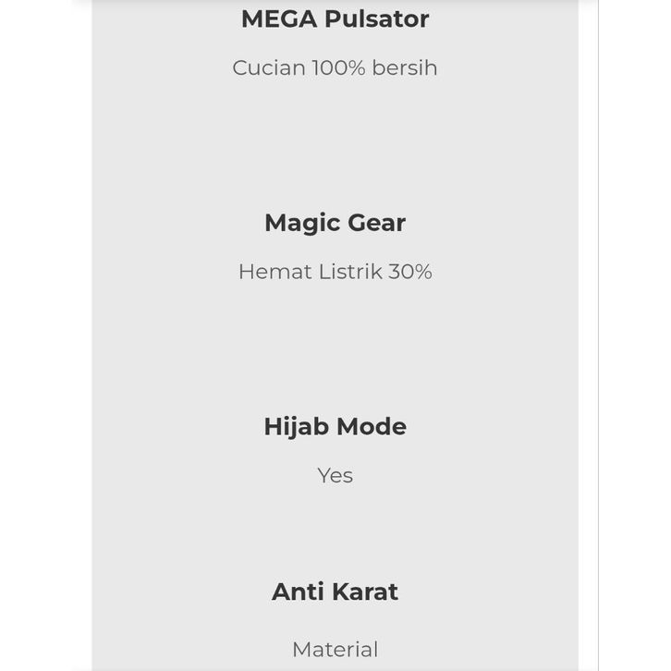
Task: Click the "Hemat Listrik 30%" description
Action: [335, 272]
